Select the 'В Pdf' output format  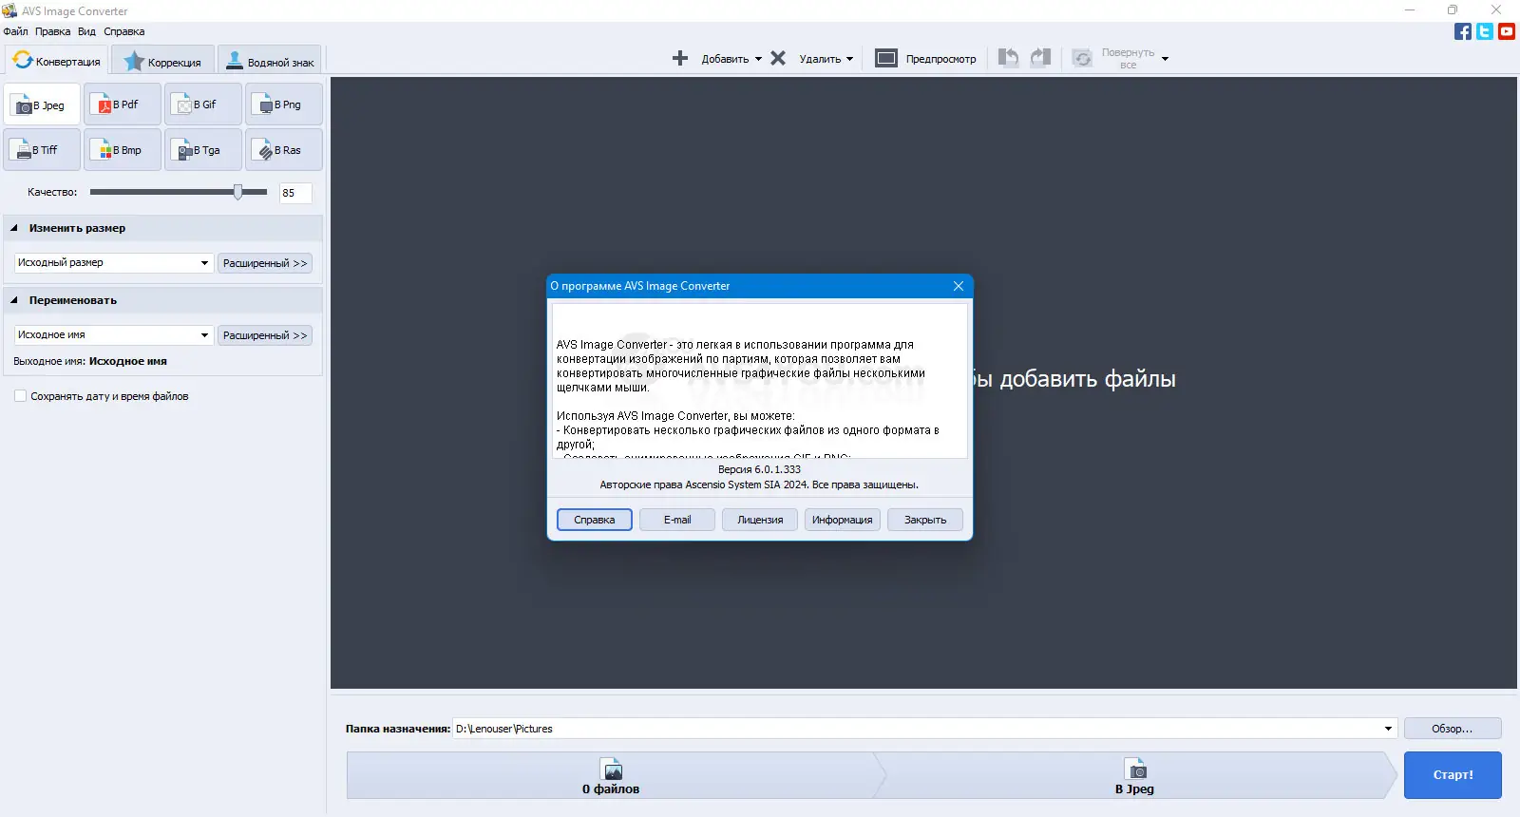[x=123, y=104]
